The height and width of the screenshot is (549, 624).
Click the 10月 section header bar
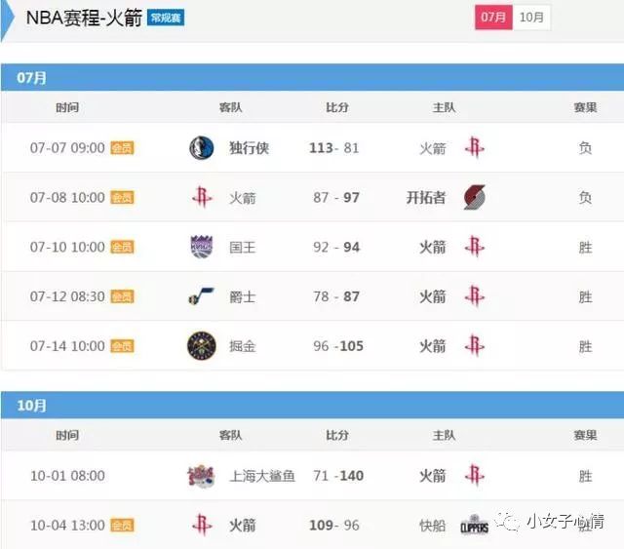pos(312,405)
